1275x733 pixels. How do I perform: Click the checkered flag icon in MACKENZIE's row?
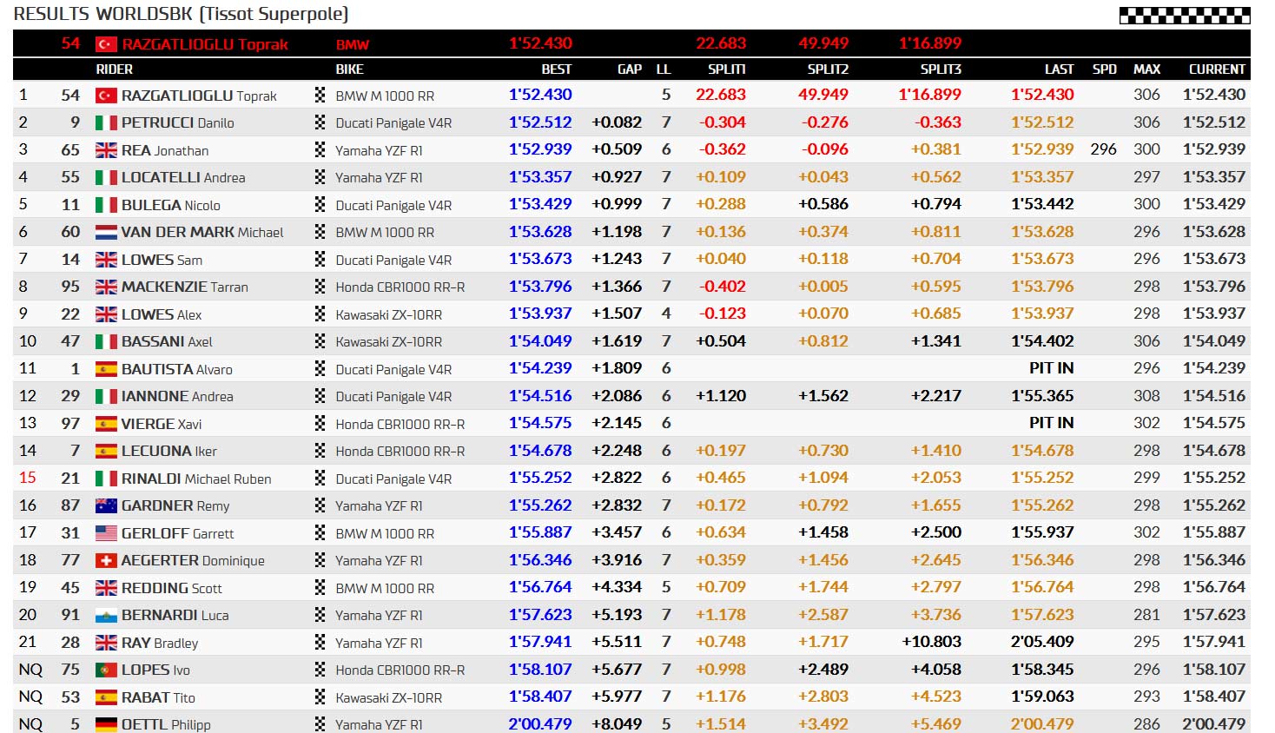pos(320,287)
